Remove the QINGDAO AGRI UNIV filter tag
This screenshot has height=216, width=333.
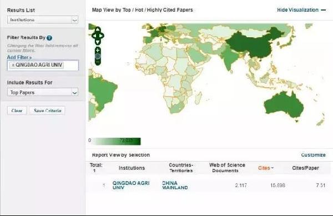(13, 65)
